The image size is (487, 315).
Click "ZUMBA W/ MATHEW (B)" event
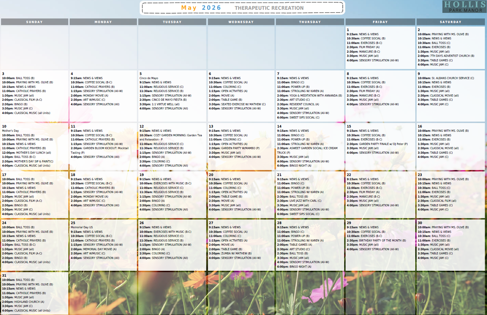click(236, 253)
